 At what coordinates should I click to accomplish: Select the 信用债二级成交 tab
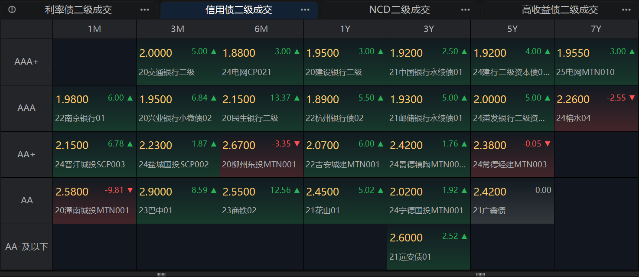click(239, 10)
